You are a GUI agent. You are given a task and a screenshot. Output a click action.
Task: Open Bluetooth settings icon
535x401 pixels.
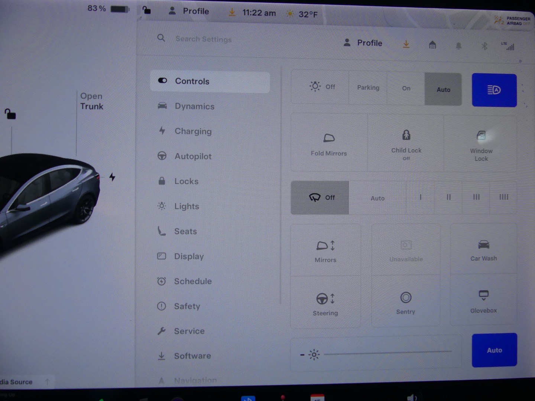click(484, 46)
